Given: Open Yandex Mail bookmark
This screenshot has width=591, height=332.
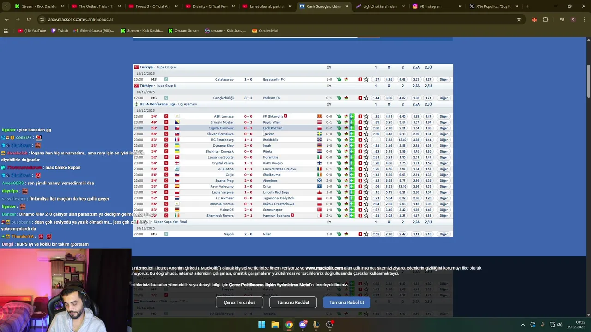Looking at the screenshot, I should tap(265, 31).
